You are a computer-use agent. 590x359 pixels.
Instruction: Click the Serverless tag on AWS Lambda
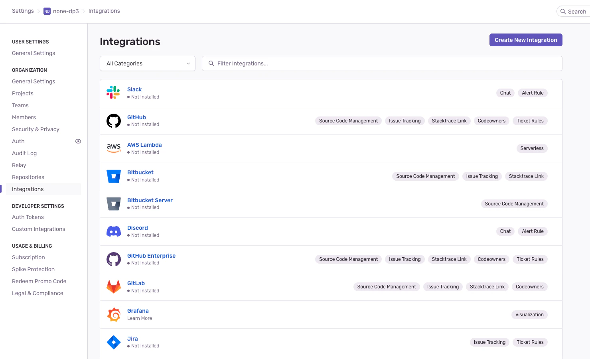point(532,148)
